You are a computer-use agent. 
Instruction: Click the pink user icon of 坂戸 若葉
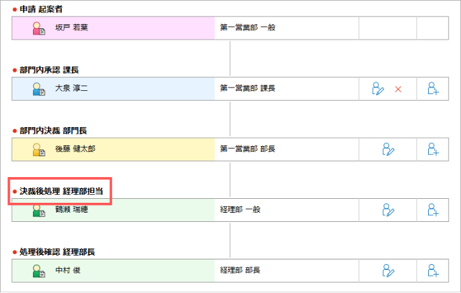tap(38, 28)
